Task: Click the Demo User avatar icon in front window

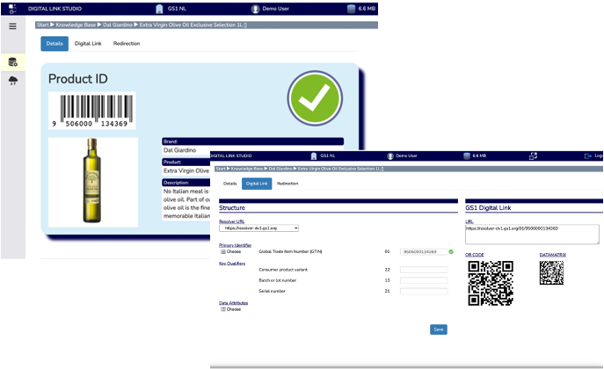Action: [390, 156]
